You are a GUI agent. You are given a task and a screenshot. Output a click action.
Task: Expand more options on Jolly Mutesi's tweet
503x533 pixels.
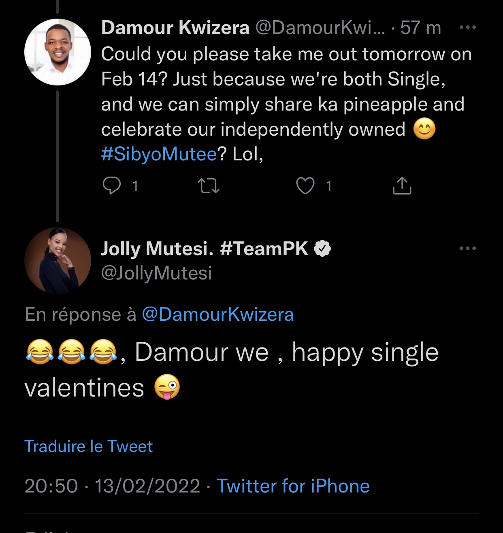tap(468, 248)
